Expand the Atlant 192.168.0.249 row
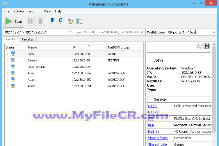Screen dimensions: 219x146 (8, 73)
